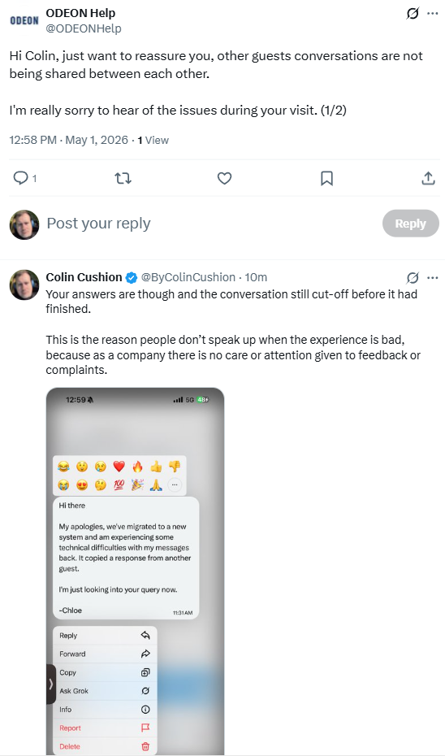Image resolution: width=445 pixels, height=756 pixels.
Task: Click Colin Cushion's avatar beside his reply
Action: (24, 285)
